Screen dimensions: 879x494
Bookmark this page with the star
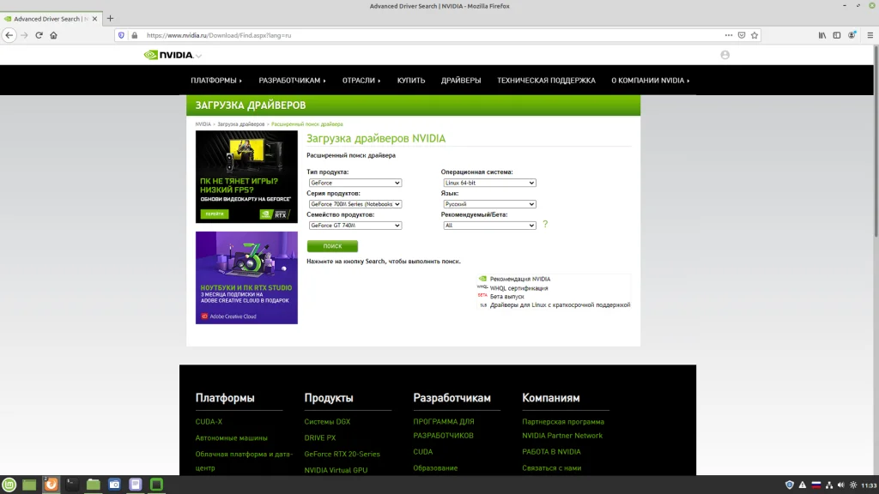pyautogui.click(x=755, y=35)
